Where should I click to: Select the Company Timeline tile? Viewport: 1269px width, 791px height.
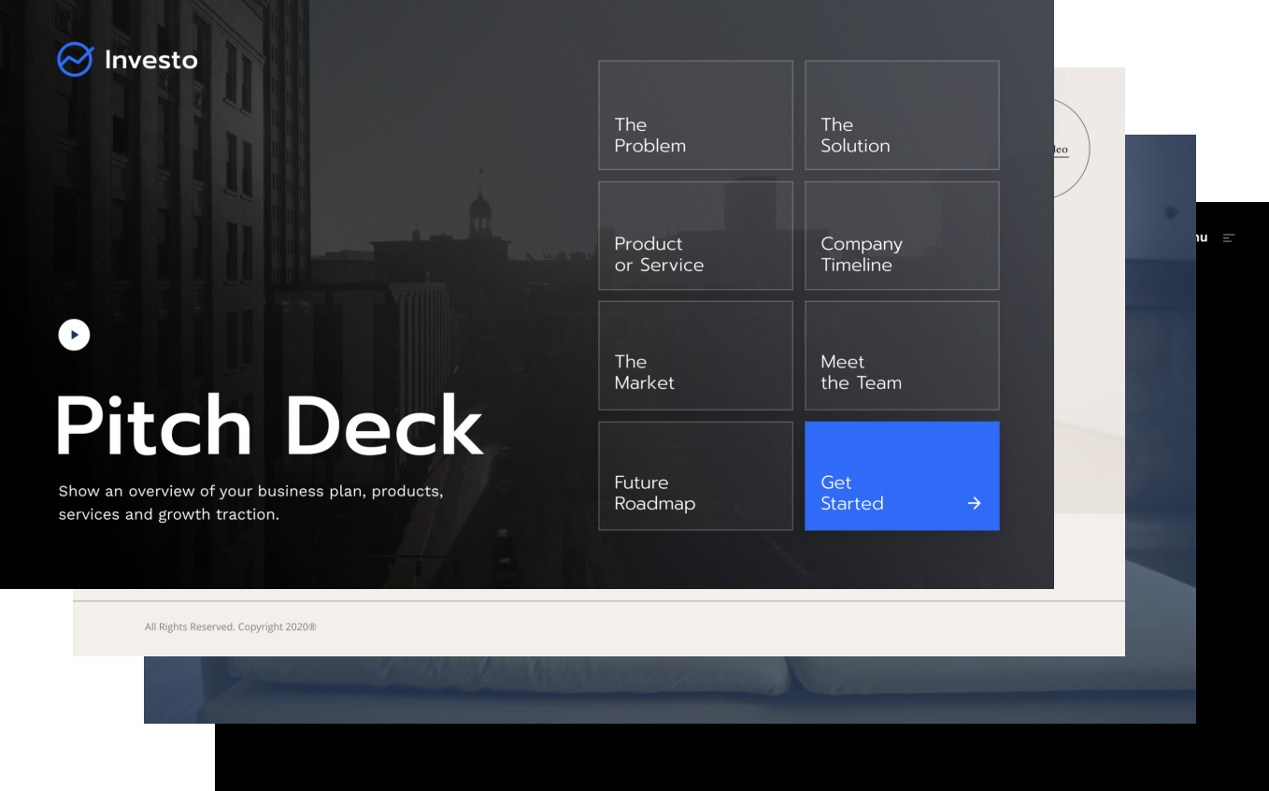click(901, 236)
